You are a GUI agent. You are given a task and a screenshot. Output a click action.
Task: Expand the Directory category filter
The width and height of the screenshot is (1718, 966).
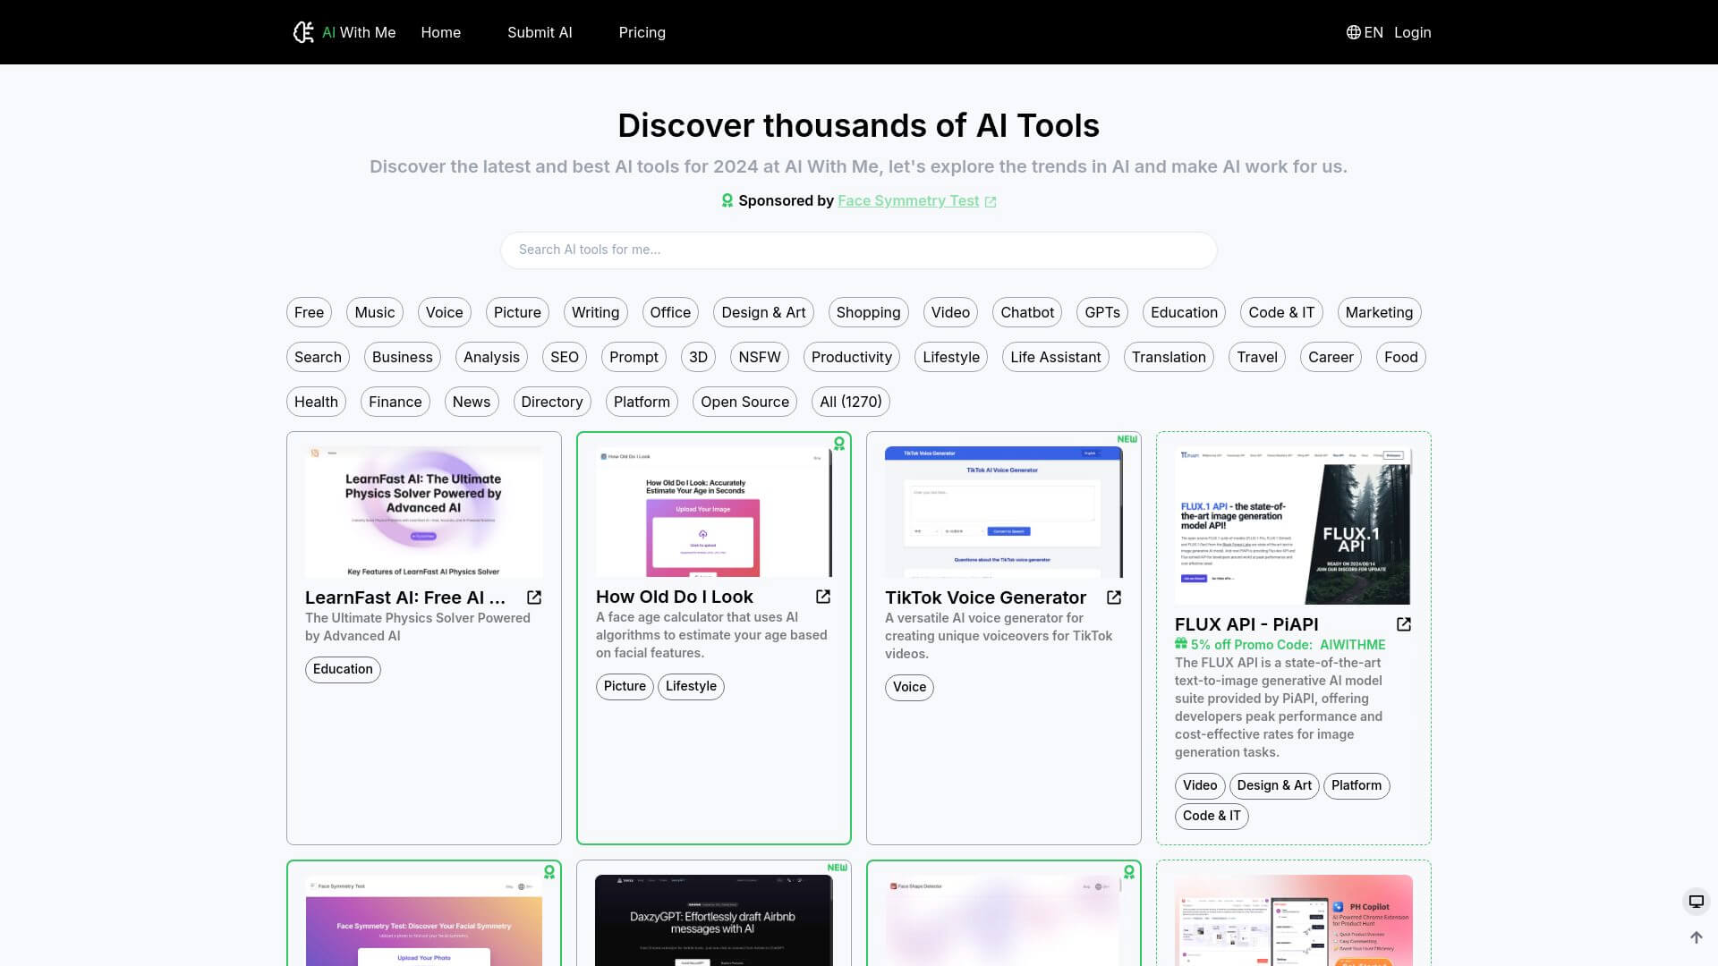pyautogui.click(x=552, y=401)
